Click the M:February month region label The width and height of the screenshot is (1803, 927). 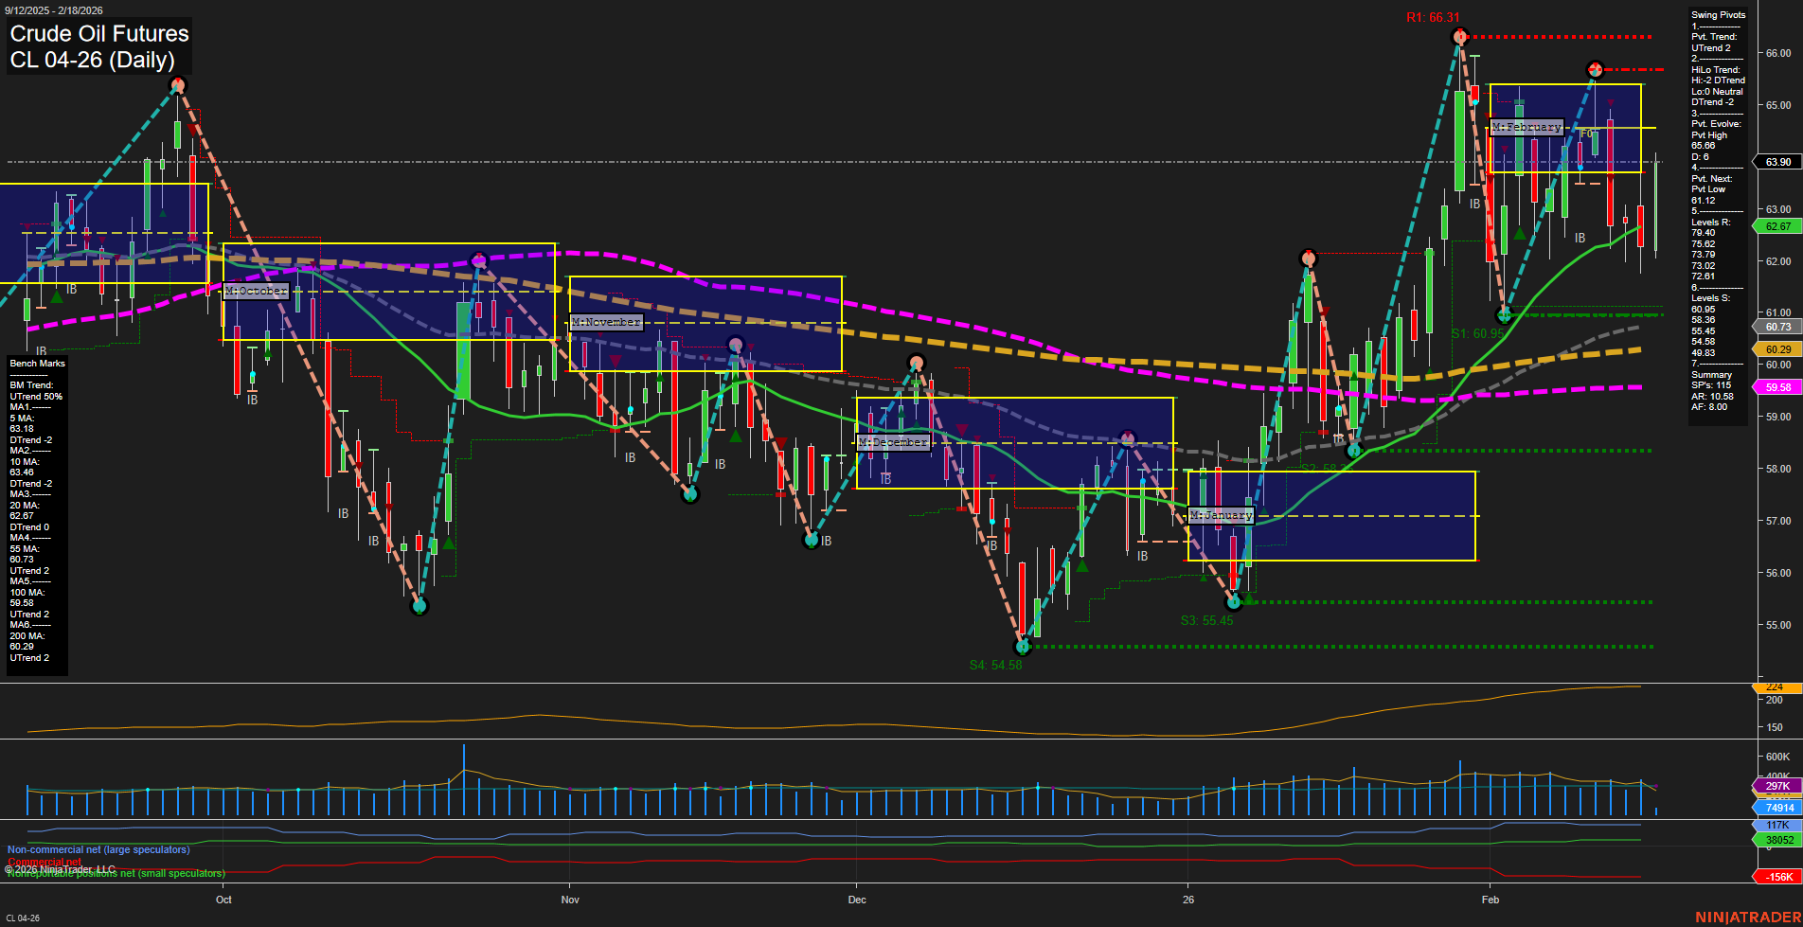tap(1525, 126)
